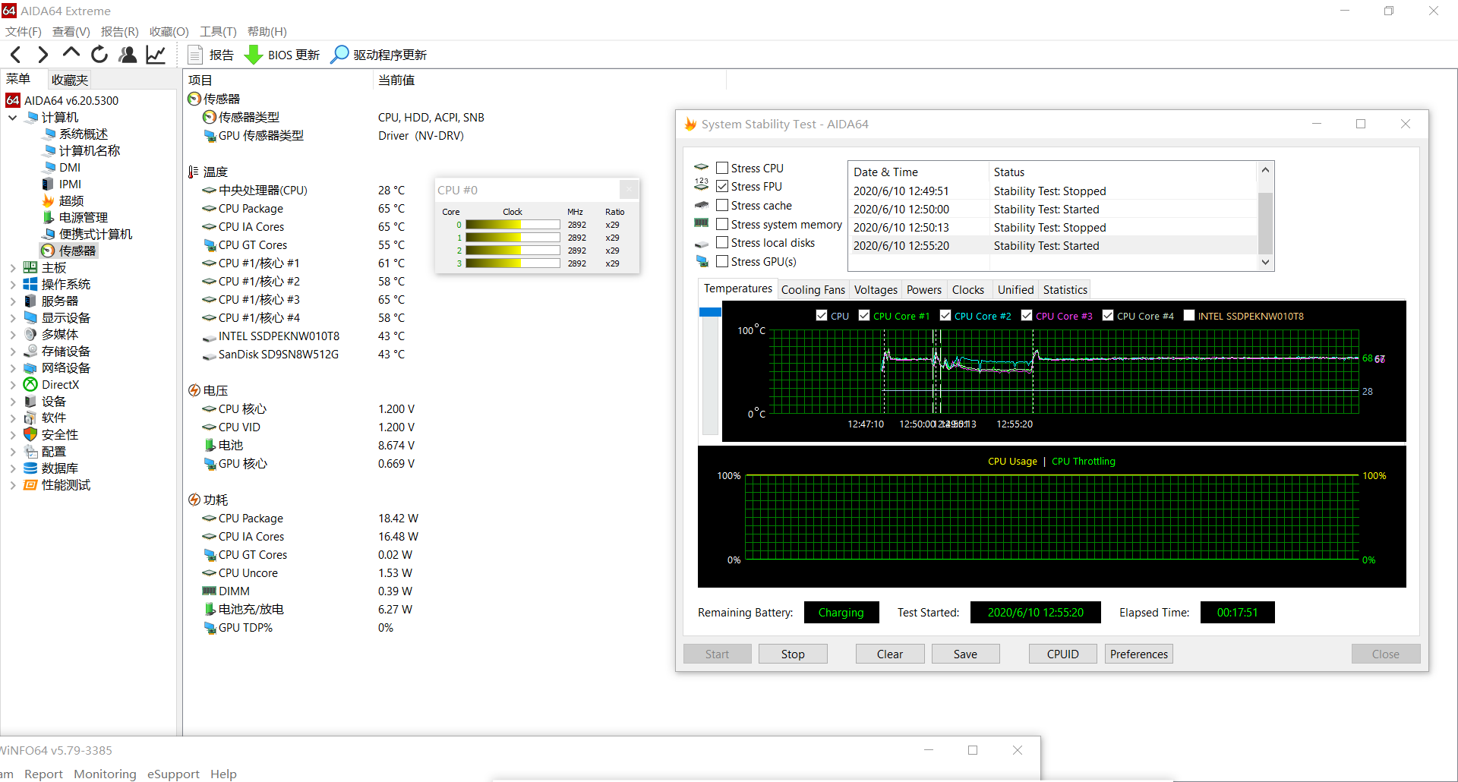Click the Save button
1458x782 pixels.
point(965,654)
